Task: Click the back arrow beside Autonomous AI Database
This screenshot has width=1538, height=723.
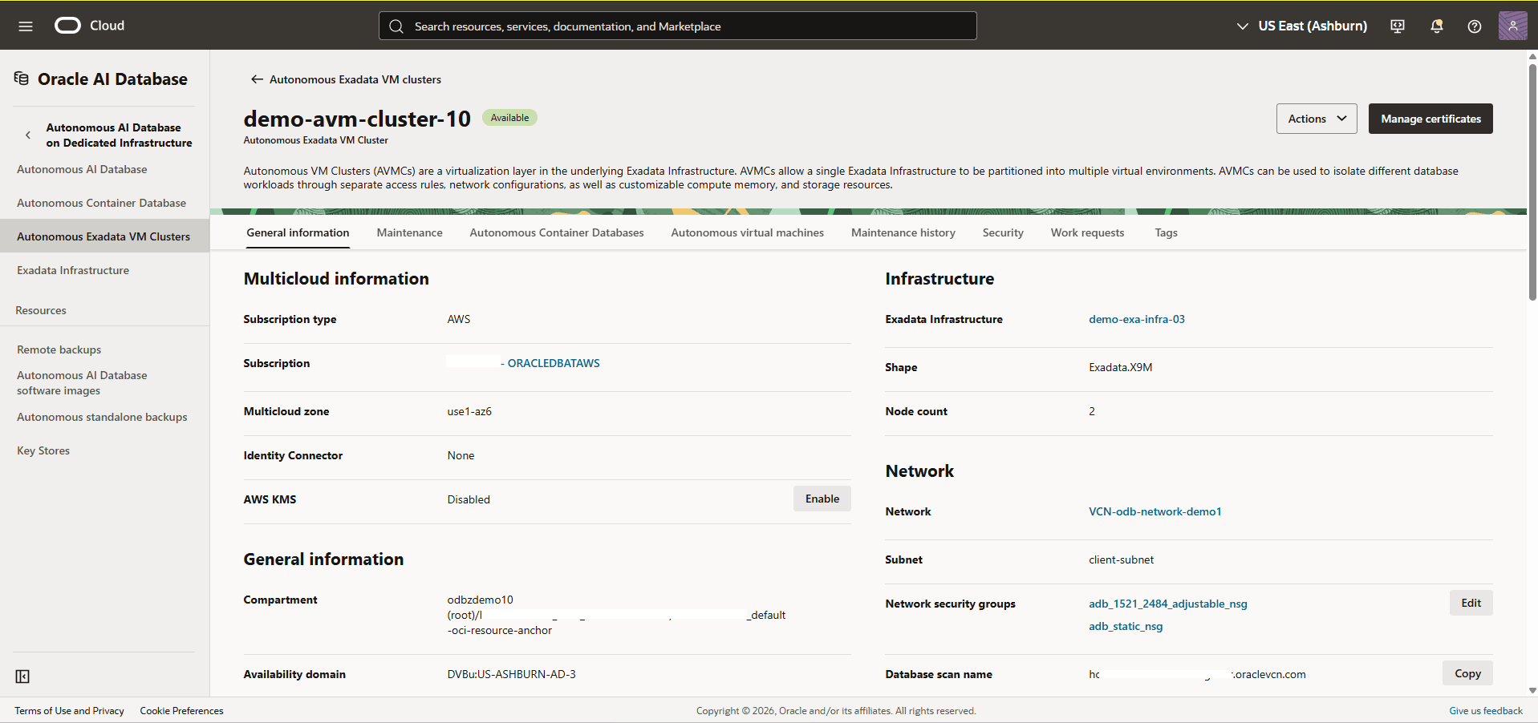Action: (28, 135)
